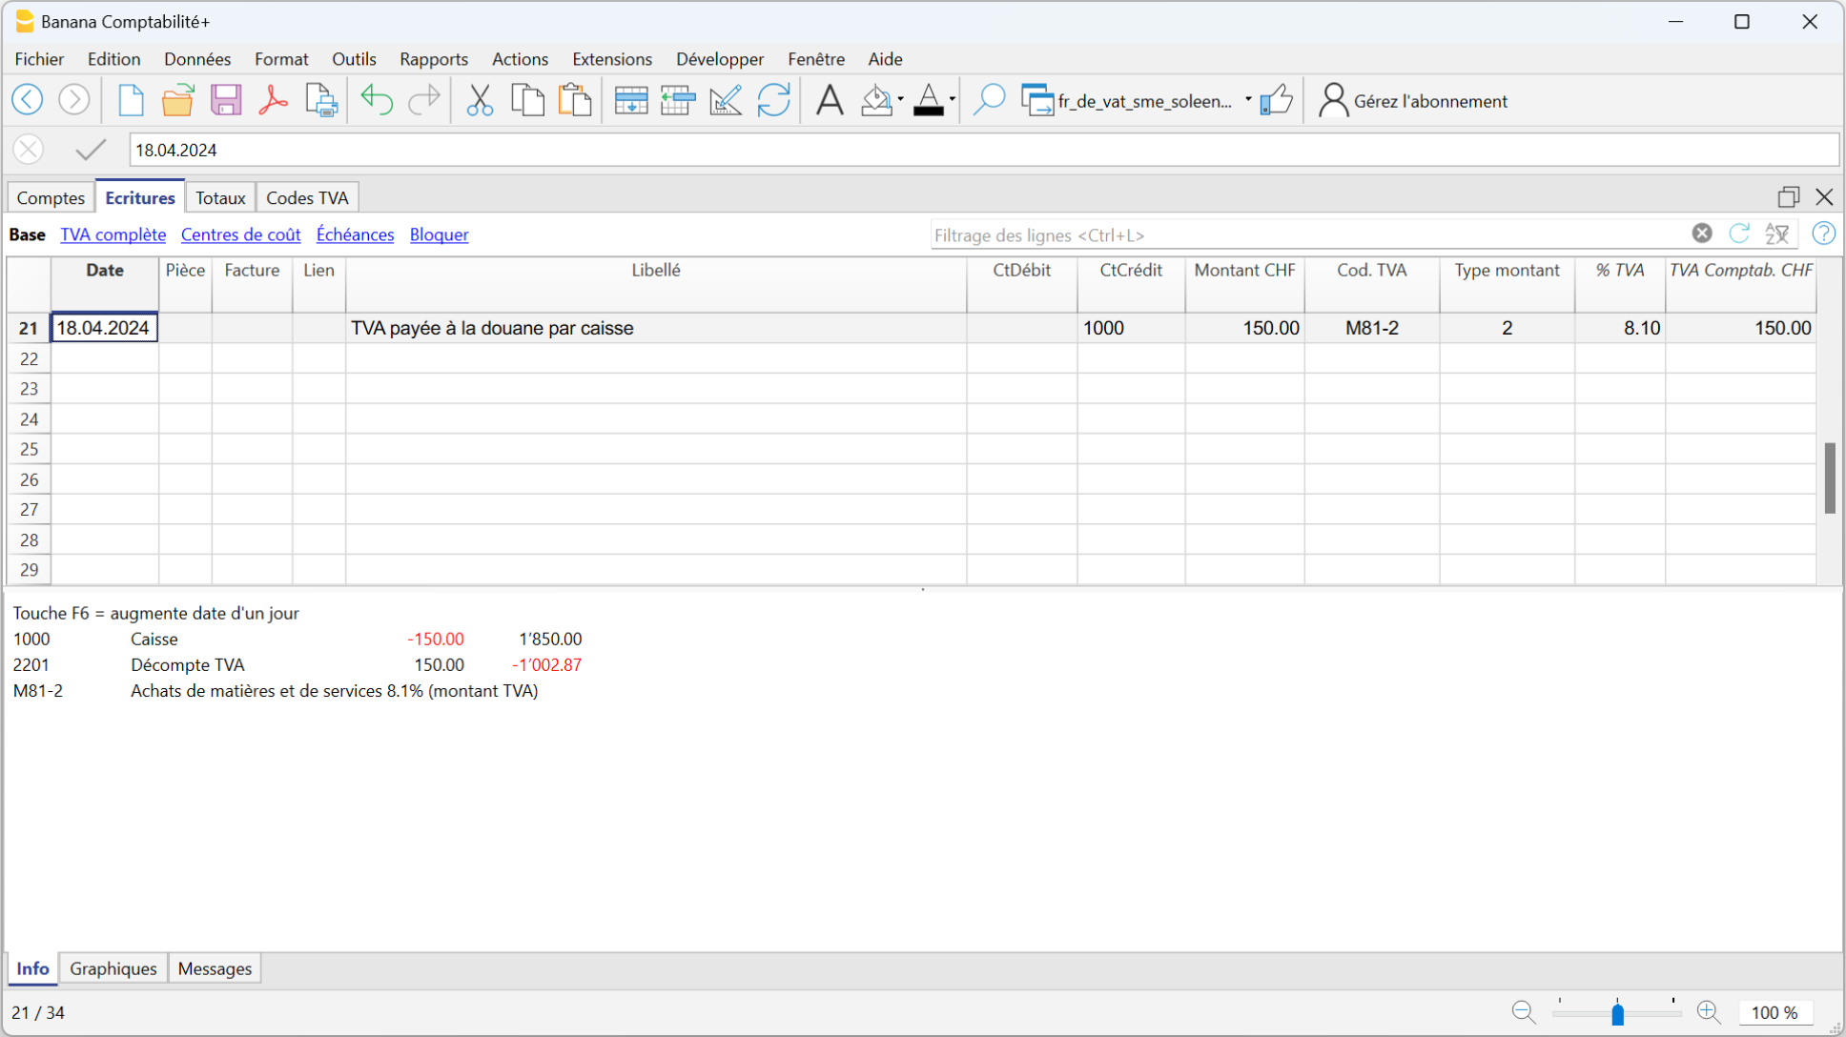
Task: Click the zoom level slider handle
Action: (1617, 1014)
